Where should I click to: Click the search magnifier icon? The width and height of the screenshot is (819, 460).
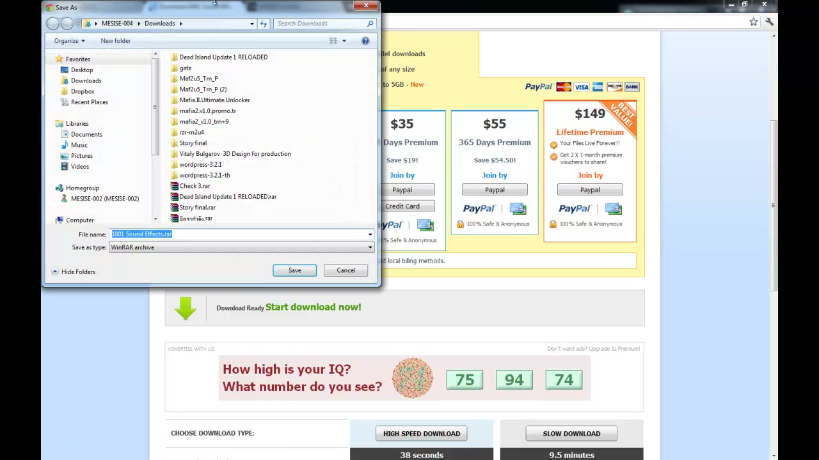pos(370,24)
